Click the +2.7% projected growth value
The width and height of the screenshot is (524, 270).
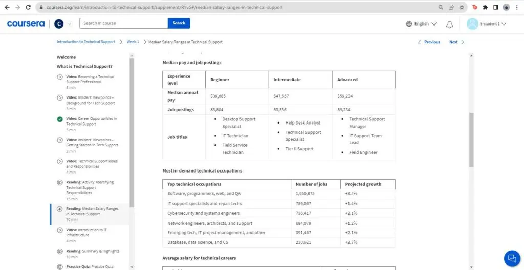pos(351,242)
